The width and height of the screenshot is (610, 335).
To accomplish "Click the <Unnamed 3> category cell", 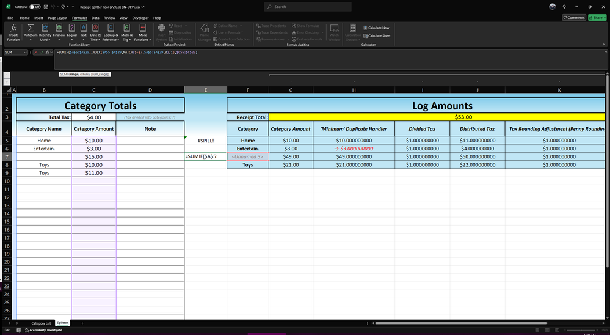I will (x=248, y=156).
